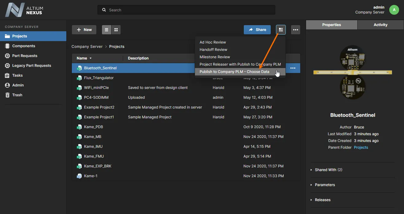Open the Bluetooth_Sentinel row ellipsis menu
This screenshot has width=404, height=214.
293,68
